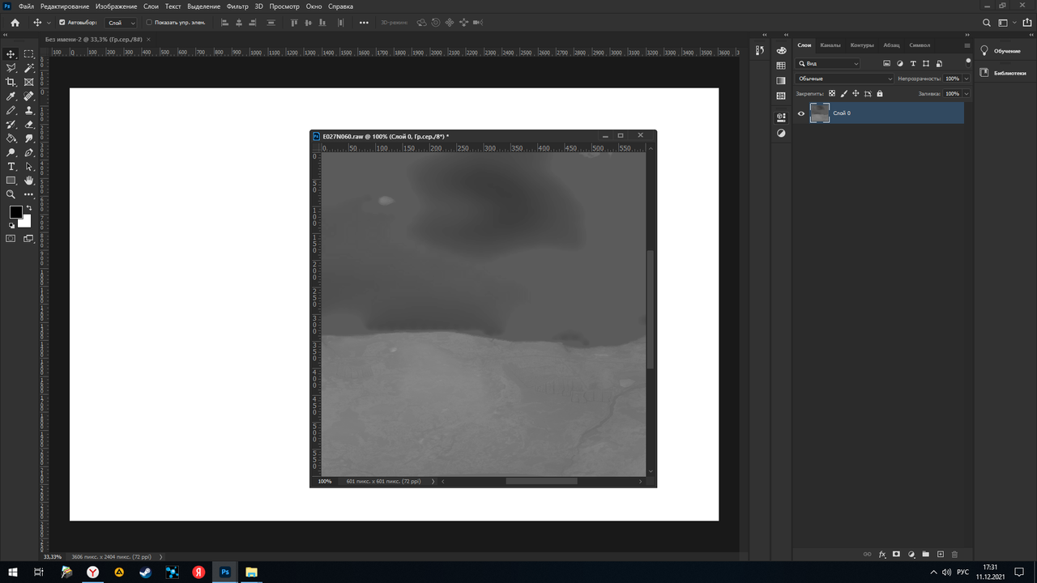1037x583 pixels.
Task: Expand the Fill (Заливка) slider arrow
Action: coord(967,94)
